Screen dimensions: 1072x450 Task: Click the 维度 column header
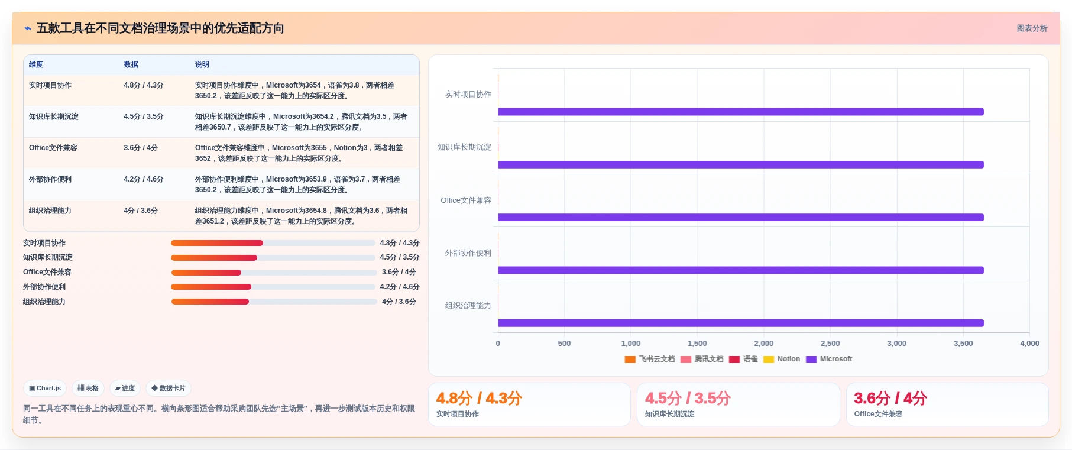click(36, 65)
